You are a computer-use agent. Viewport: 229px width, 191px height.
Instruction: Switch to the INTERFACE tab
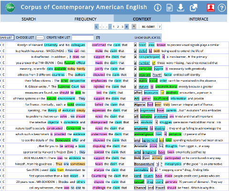tap(198, 19)
